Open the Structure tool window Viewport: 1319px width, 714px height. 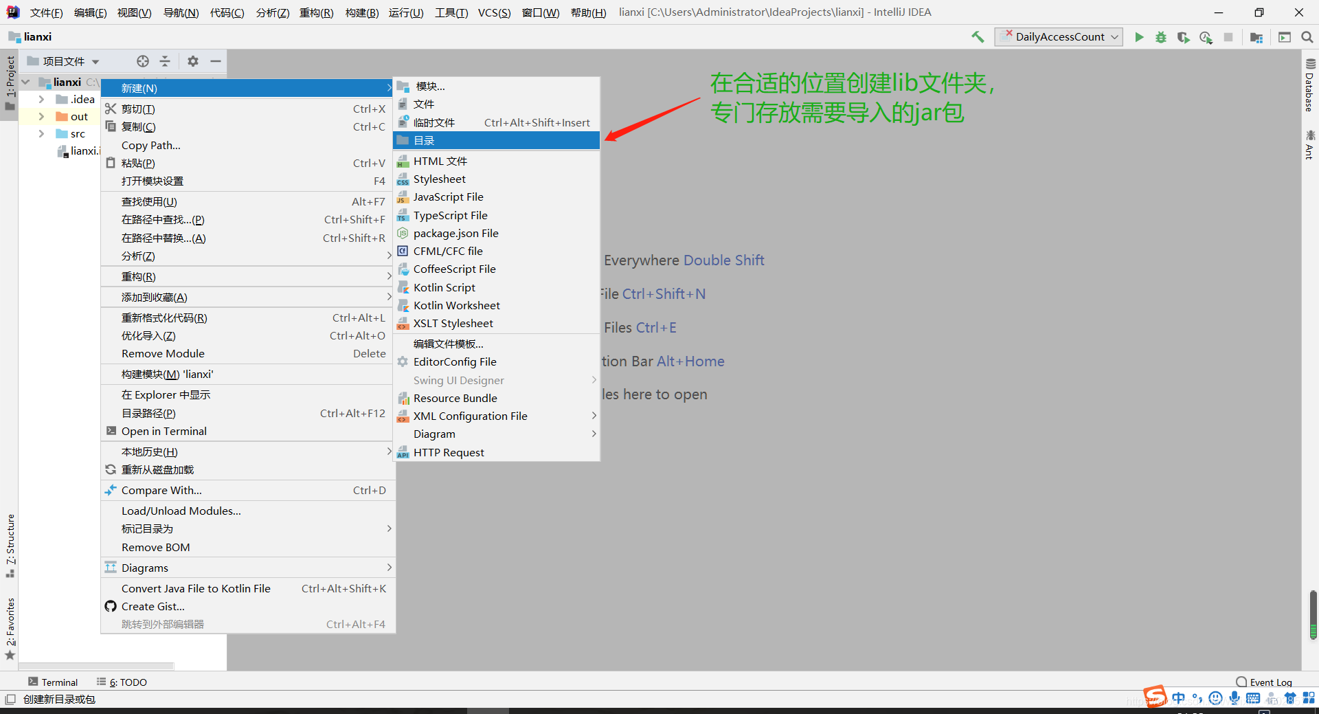(x=10, y=546)
